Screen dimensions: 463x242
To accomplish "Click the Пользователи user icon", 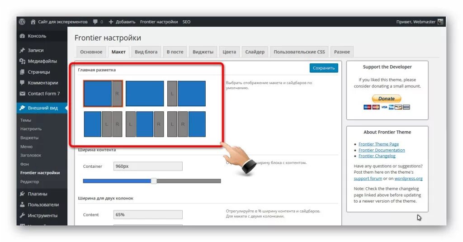I will point(22,204).
